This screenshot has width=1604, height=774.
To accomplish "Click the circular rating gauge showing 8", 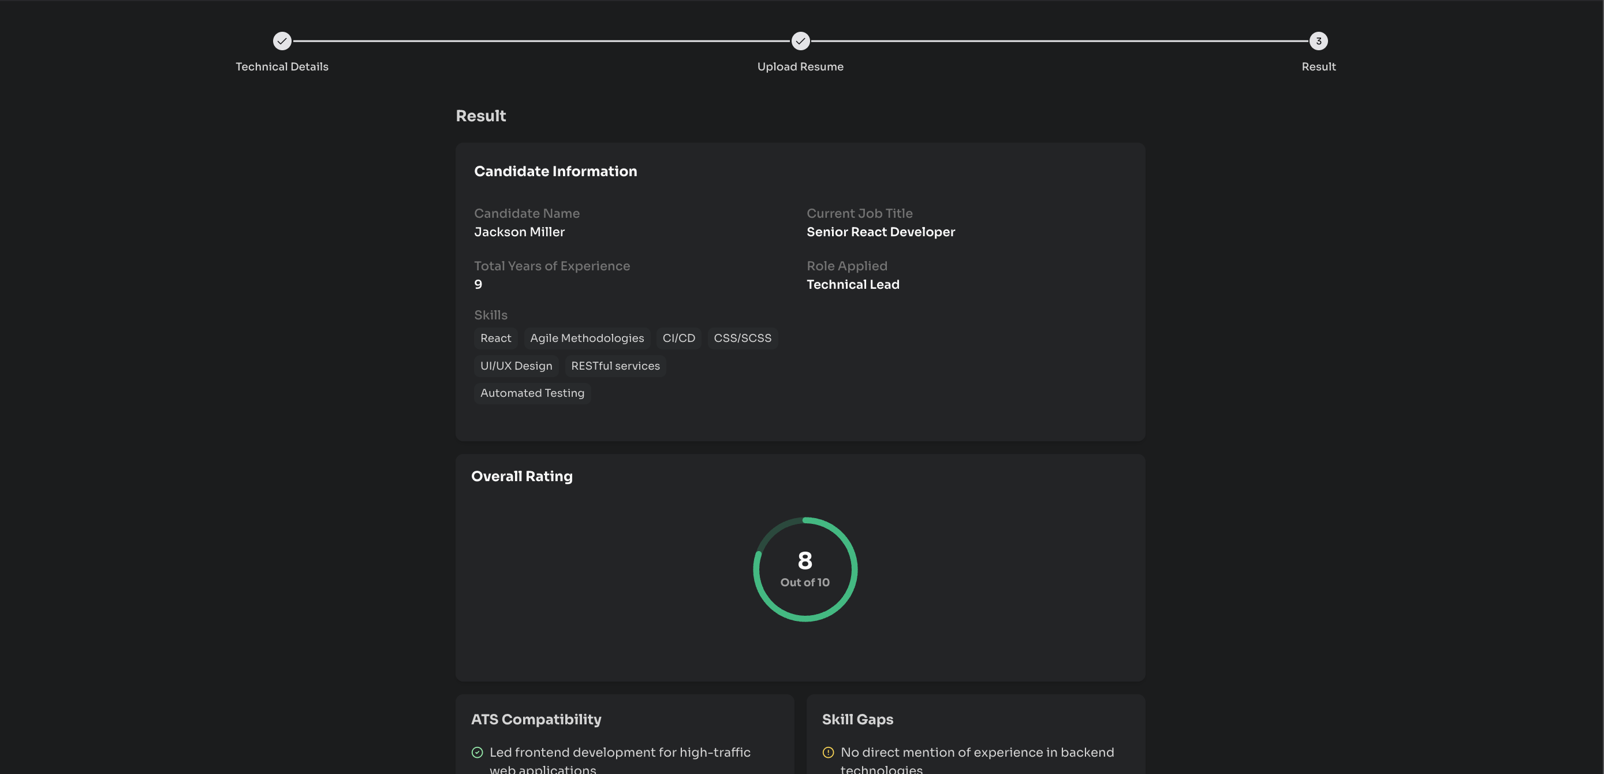I will [804, 569].
